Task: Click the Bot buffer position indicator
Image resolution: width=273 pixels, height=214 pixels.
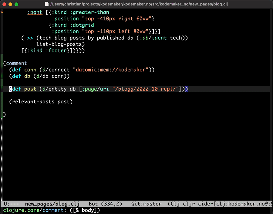Action: tap(93, 204)
